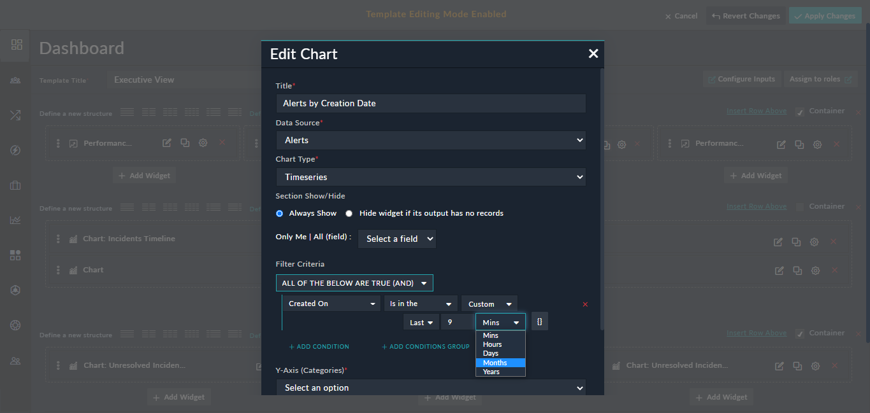Expand the Select a field dropdown
This screenshot has width=870, height=413.
point(396,239)
